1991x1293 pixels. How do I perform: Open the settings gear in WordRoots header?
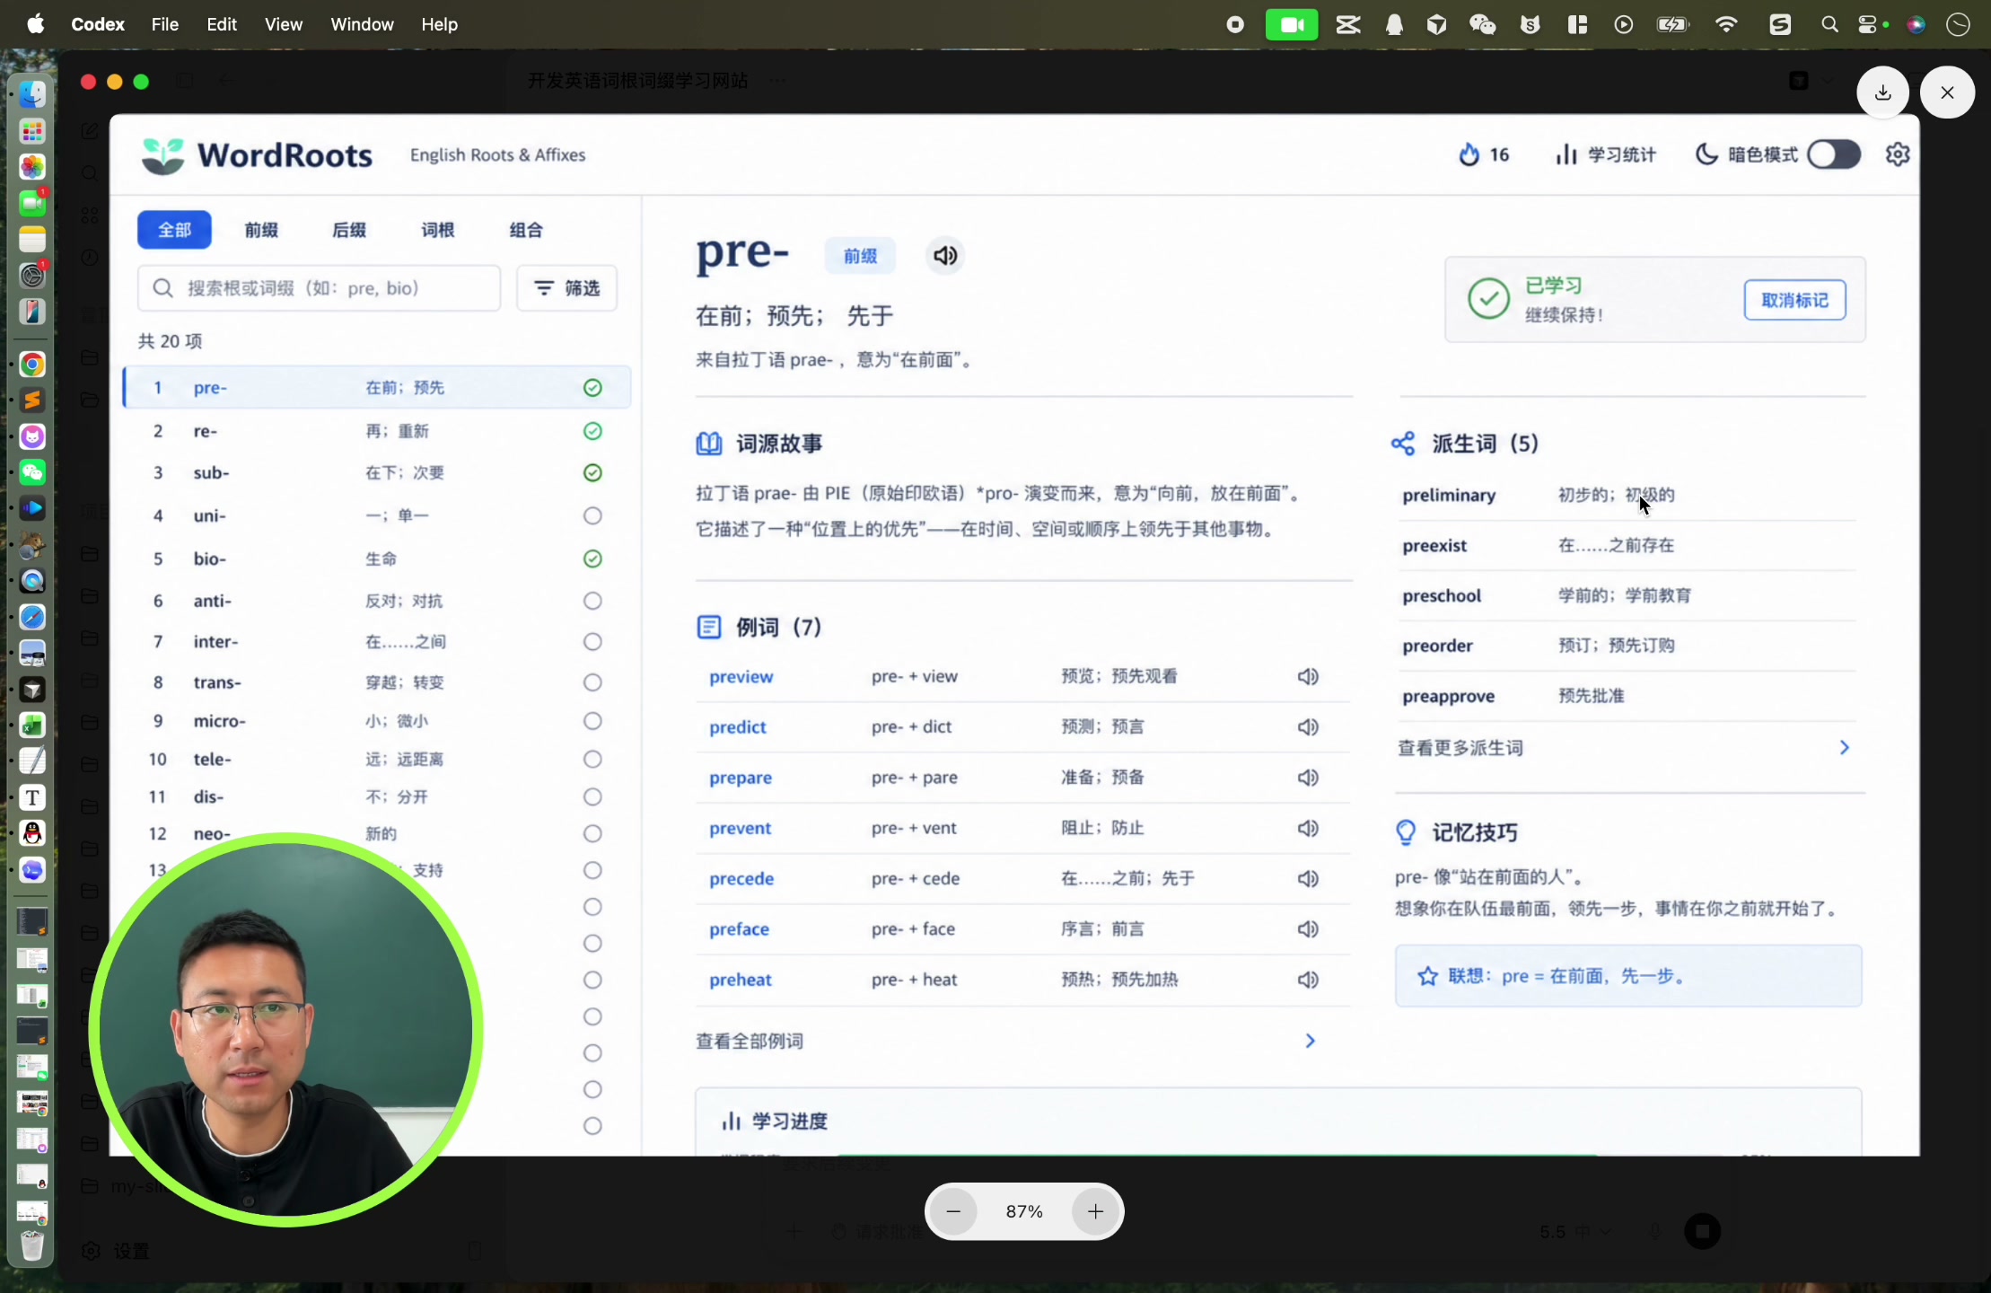[x=1898, y=154]
